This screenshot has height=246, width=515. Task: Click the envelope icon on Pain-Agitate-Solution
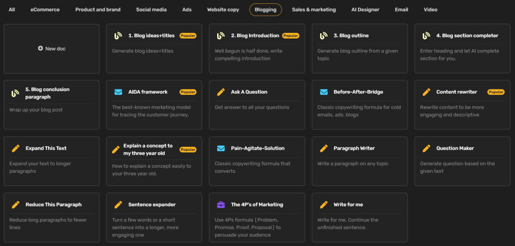(221, 148)
